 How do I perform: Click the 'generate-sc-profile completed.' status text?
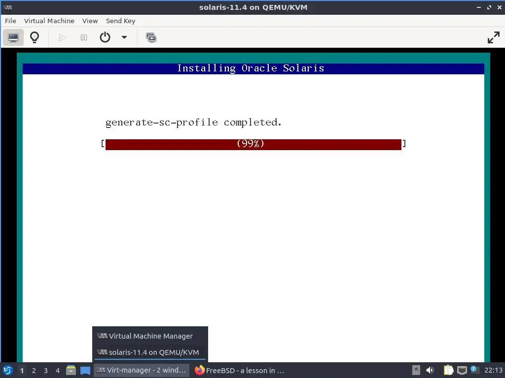tap(193, 123)
